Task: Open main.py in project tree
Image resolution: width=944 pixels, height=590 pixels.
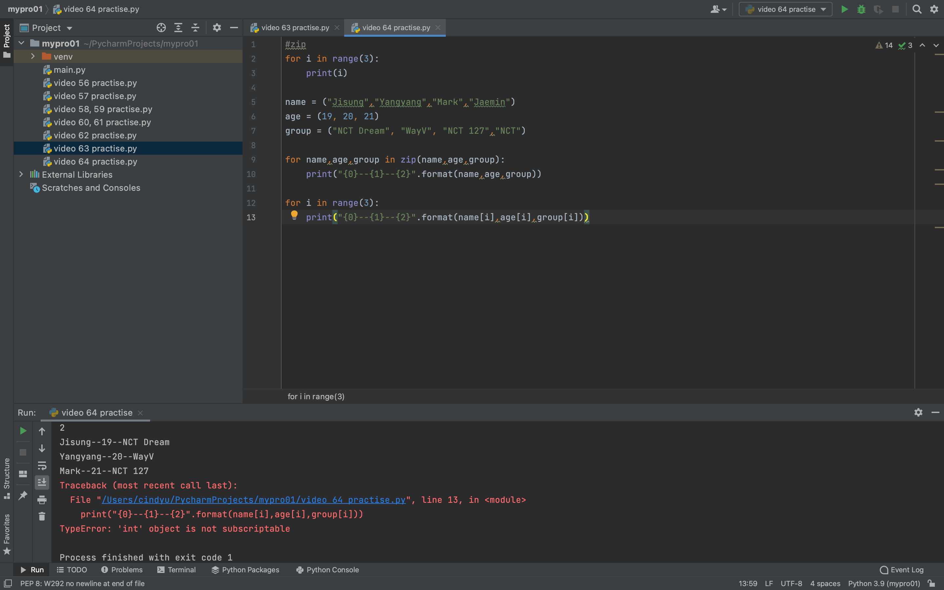Action: tap(69, 70)
